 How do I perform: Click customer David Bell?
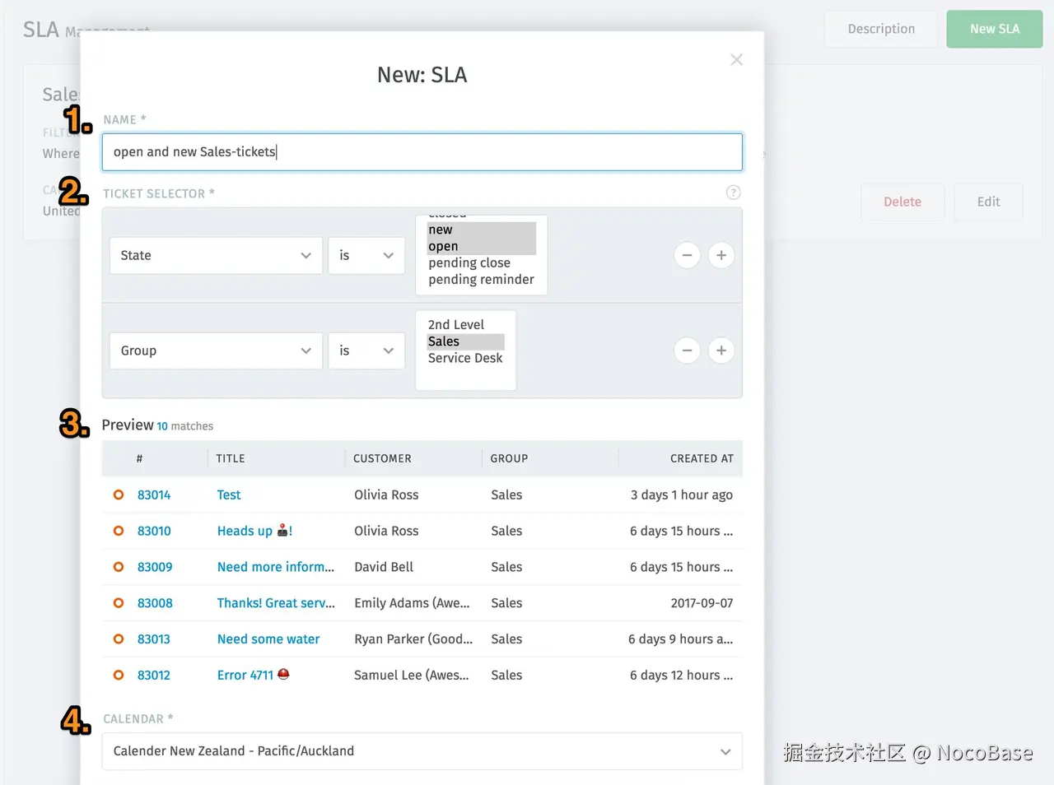pyautogui.click(x=384, y=567)
